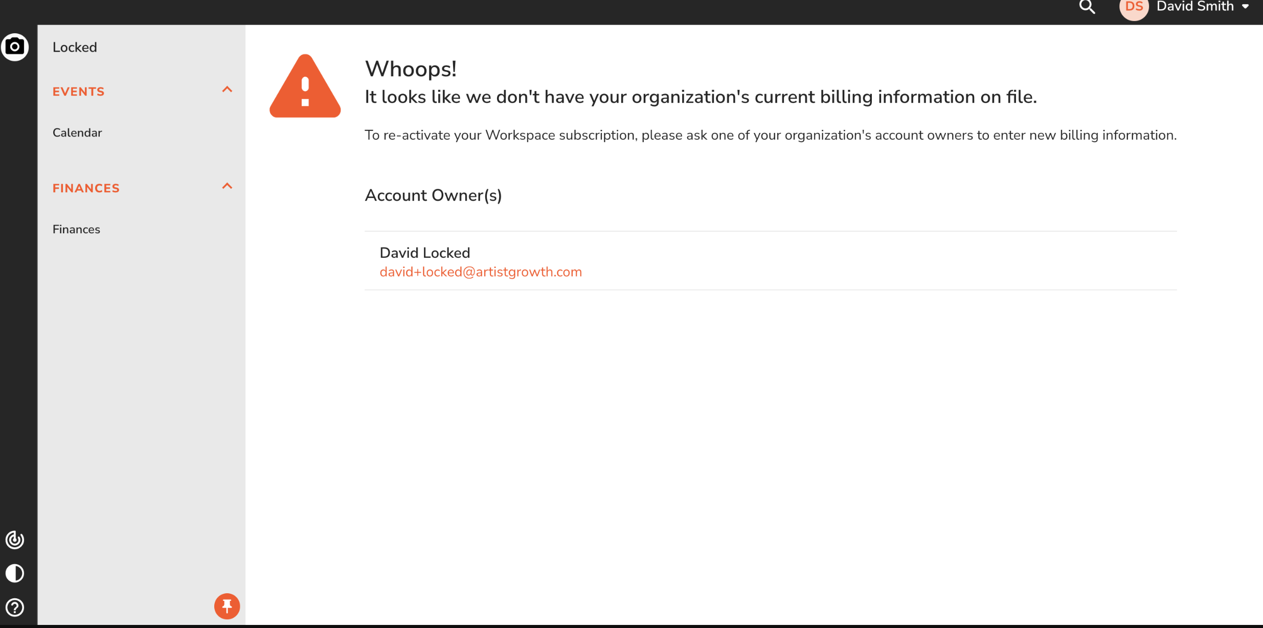This screenshot has width=1263, height=628.
Task: Click the DS user avatar
Action: 1134,8
